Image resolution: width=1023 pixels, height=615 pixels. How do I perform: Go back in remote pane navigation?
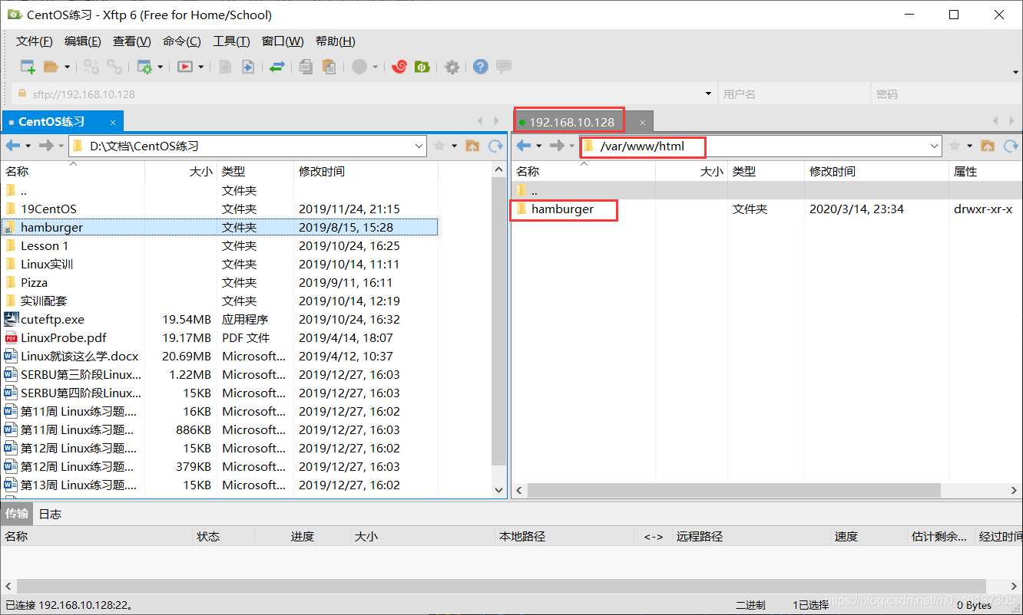[524, 146]
